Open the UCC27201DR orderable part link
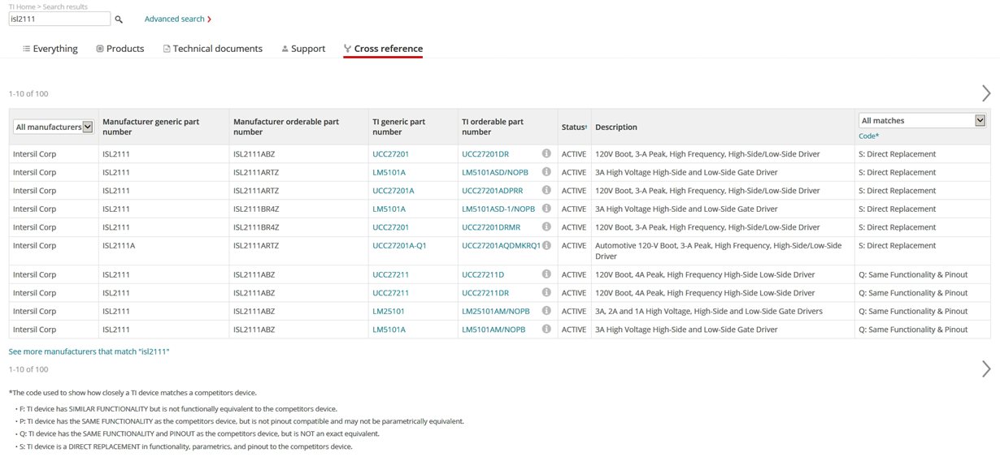Screen dimensions: 1000x457 pos(485,153)
